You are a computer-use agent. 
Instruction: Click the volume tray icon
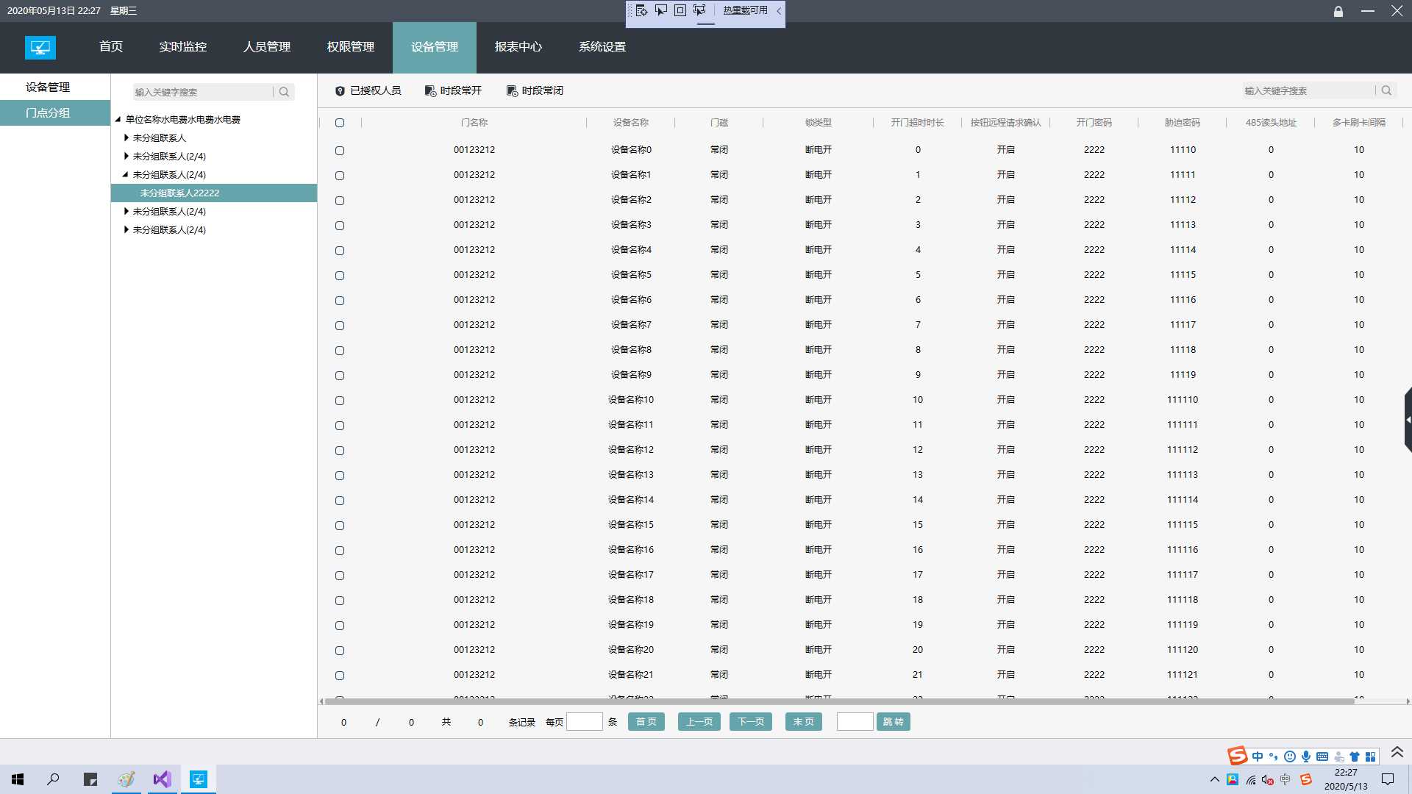(1267, 779)
